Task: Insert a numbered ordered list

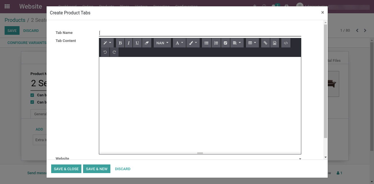Action: pos(216,43)
